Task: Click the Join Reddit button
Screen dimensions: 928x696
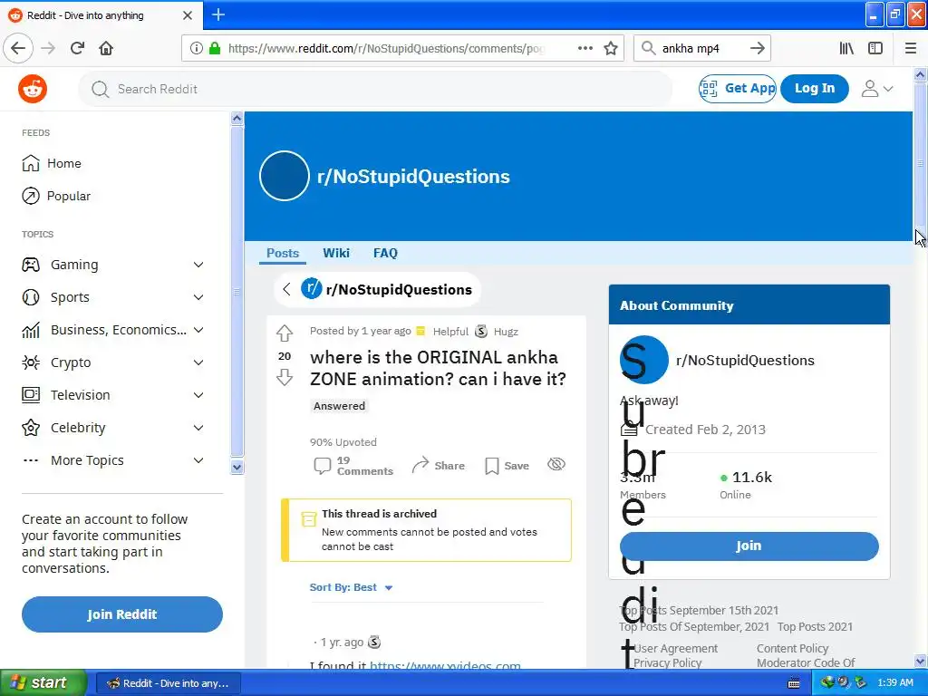Action: point(122,614)
